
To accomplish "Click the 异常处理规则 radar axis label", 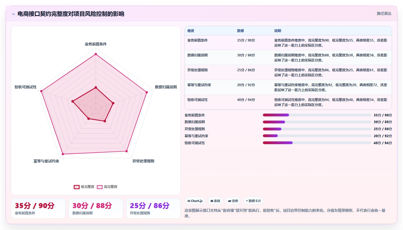I will coord(143,161).
